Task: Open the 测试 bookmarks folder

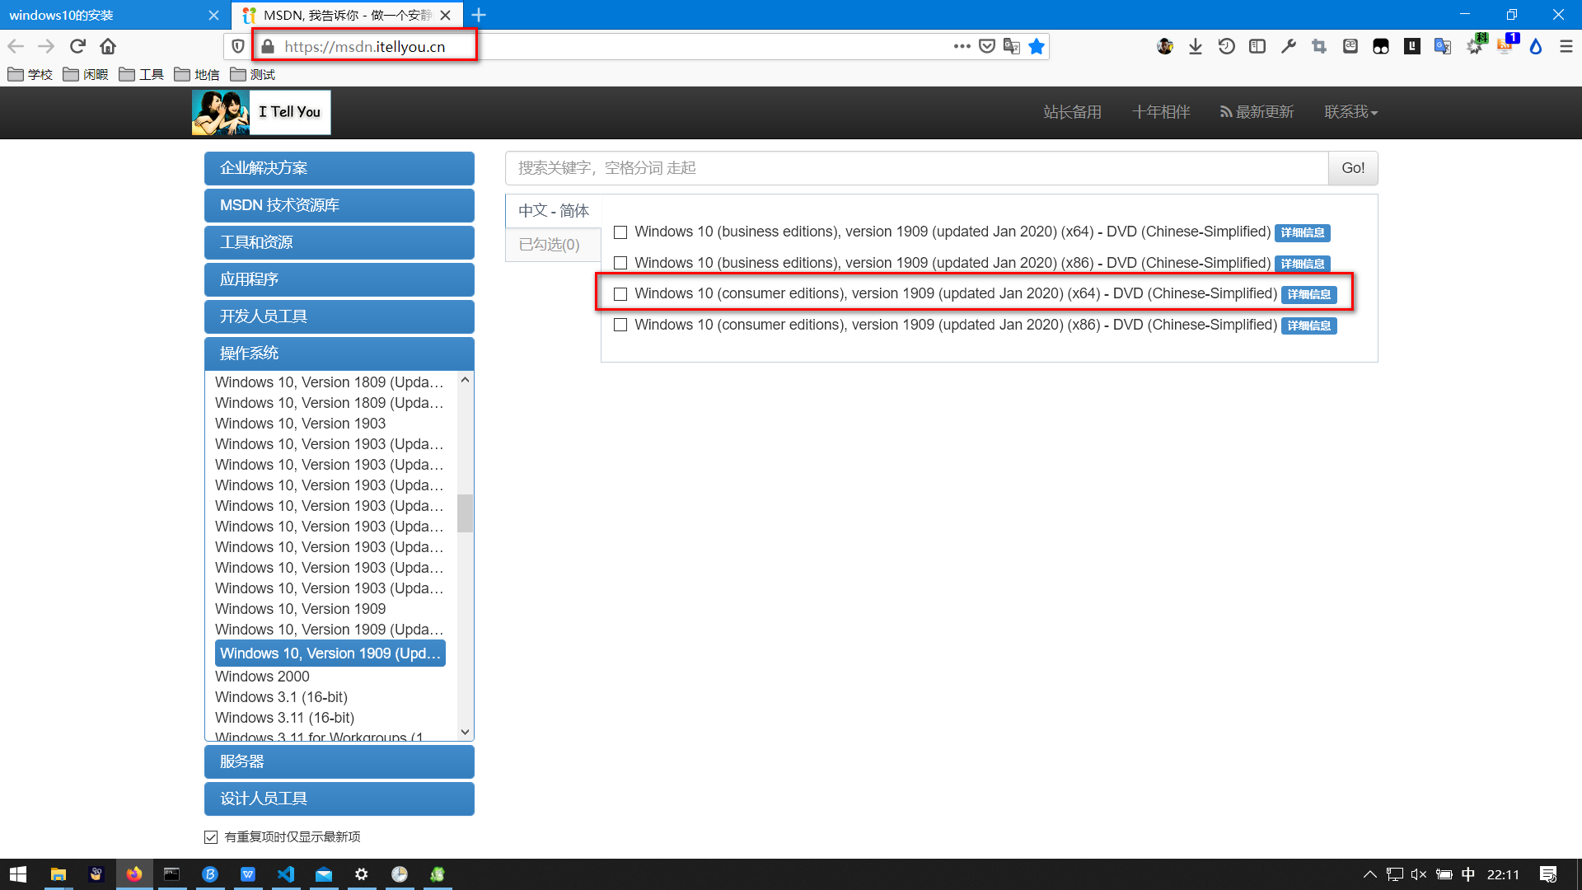Action: (x=253, y=75)
